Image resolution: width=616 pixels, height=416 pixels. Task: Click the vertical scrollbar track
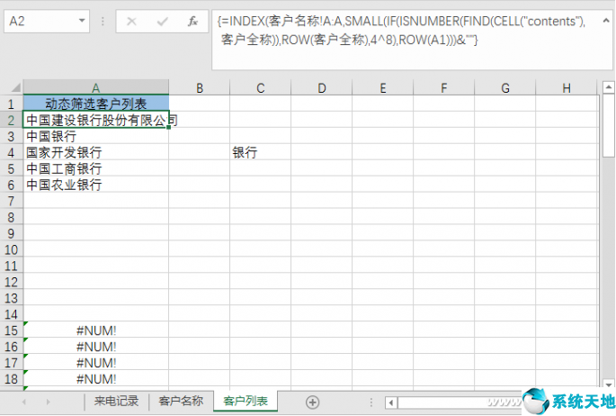[x=609, y=270]
